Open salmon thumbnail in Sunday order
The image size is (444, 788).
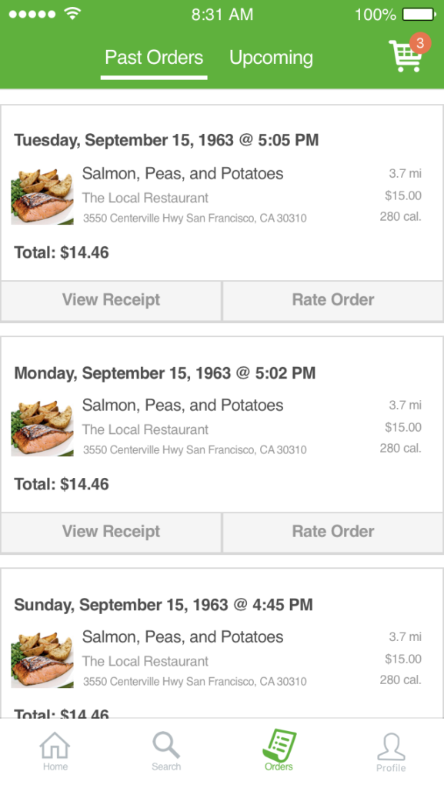[42, 659]
